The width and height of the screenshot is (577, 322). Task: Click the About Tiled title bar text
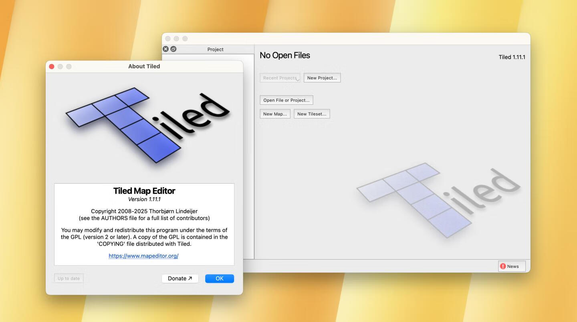(144, 66)
